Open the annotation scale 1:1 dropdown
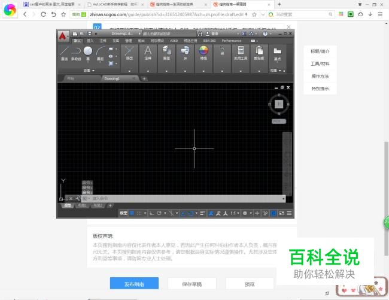Viewport: 389px width, 300px height. pos(235,213)
